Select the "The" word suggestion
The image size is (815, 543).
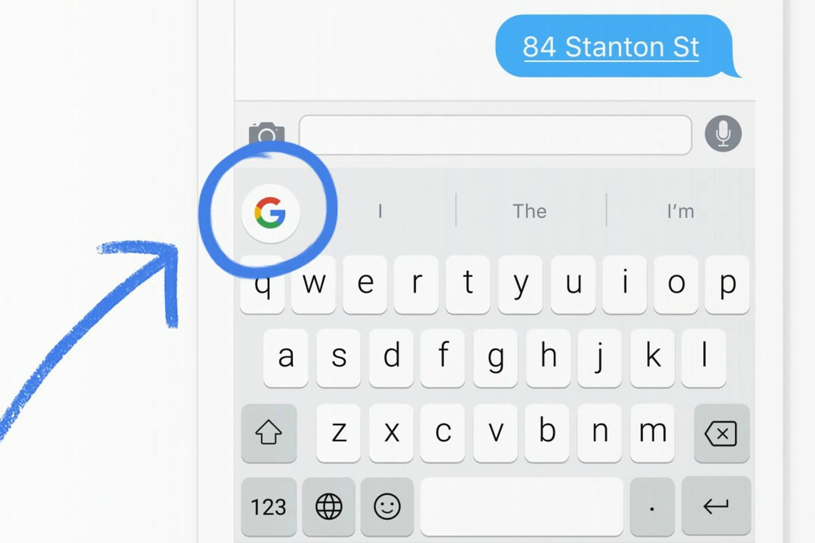pyautogui.click(x=530, y=211)
